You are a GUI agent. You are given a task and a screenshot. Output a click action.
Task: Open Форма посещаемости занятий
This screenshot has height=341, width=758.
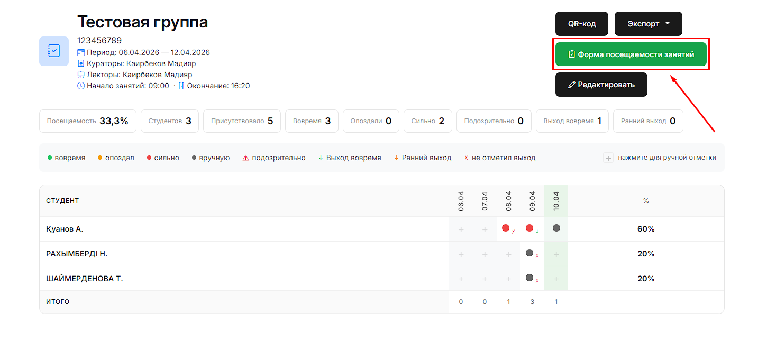pos(631,54)
